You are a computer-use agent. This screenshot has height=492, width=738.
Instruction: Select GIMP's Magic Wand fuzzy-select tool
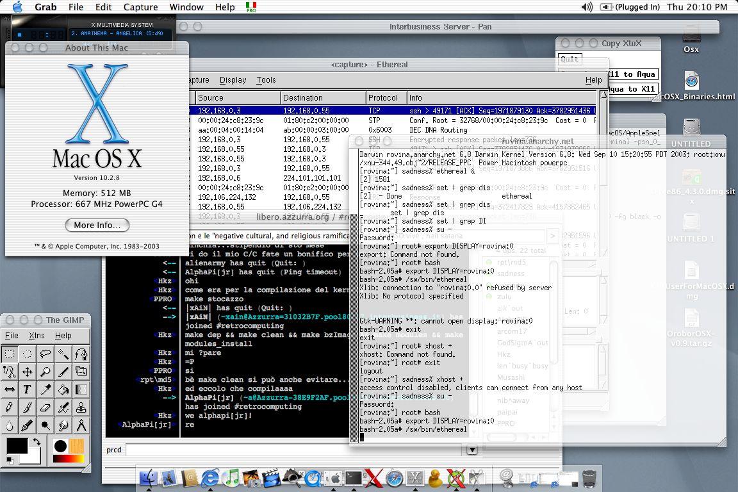click(63, 354)
